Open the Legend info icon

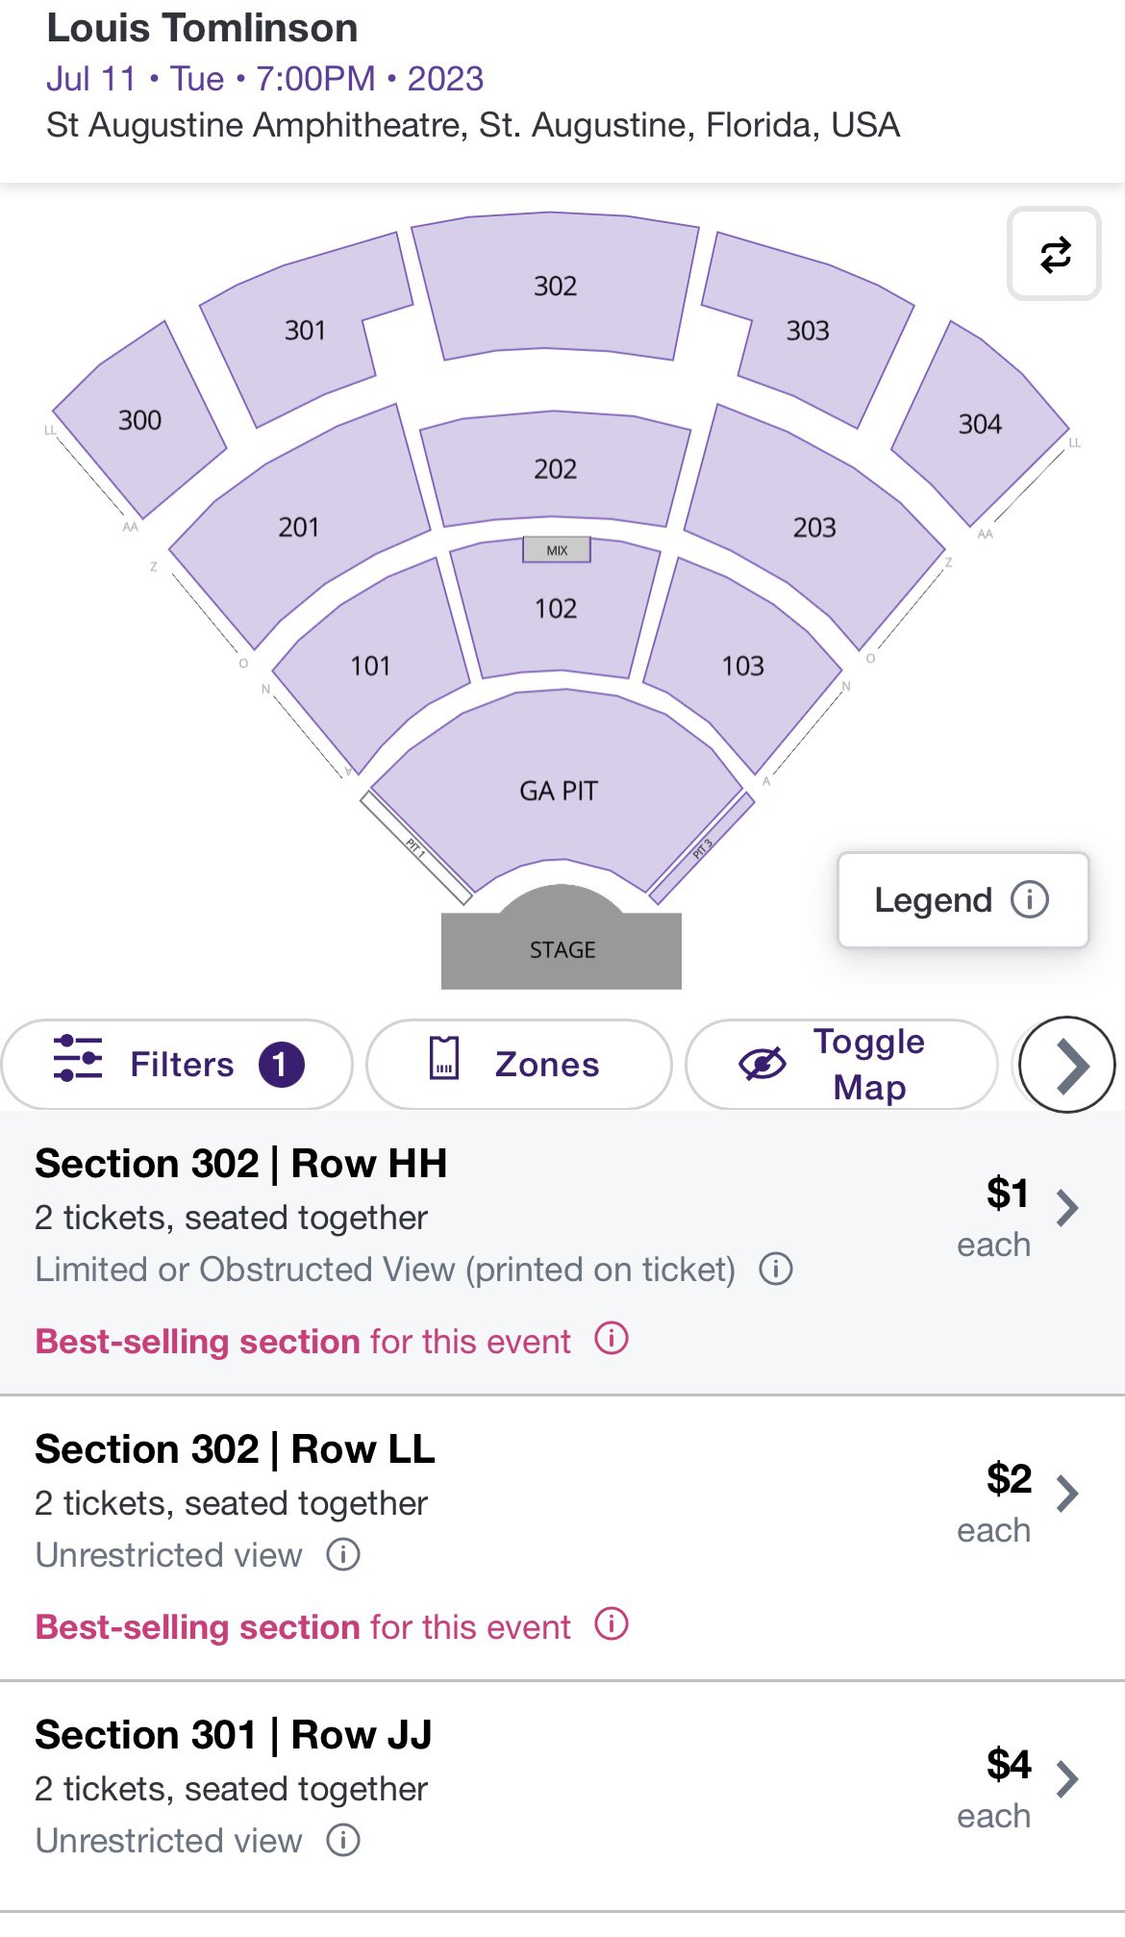point(1029,899)
